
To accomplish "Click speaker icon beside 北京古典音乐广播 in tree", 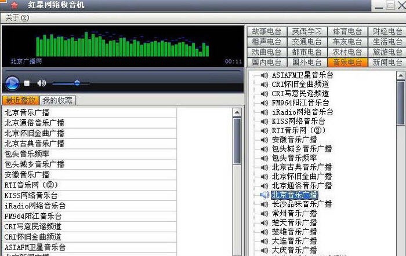I will pos(264,167).
